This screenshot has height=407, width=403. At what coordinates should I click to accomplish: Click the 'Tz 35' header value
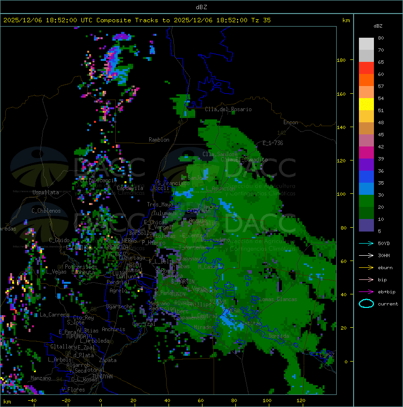(x=261, y=20)
